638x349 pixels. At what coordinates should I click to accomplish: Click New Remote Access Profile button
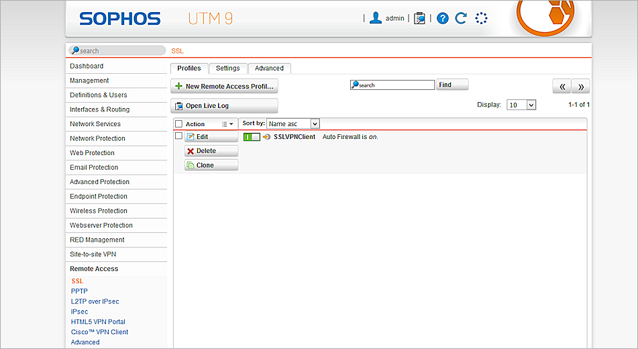pyautogui.click(x=224, y=86)
